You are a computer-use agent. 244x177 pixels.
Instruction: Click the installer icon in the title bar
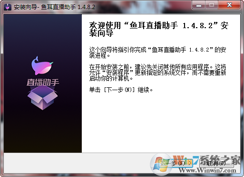point(8,7)
